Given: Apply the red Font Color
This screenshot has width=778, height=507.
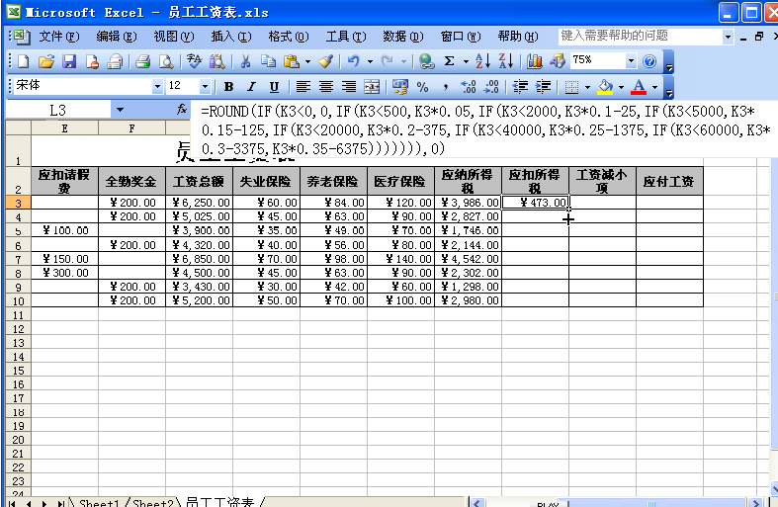Looking at the screenshot, I should point(639,87).
